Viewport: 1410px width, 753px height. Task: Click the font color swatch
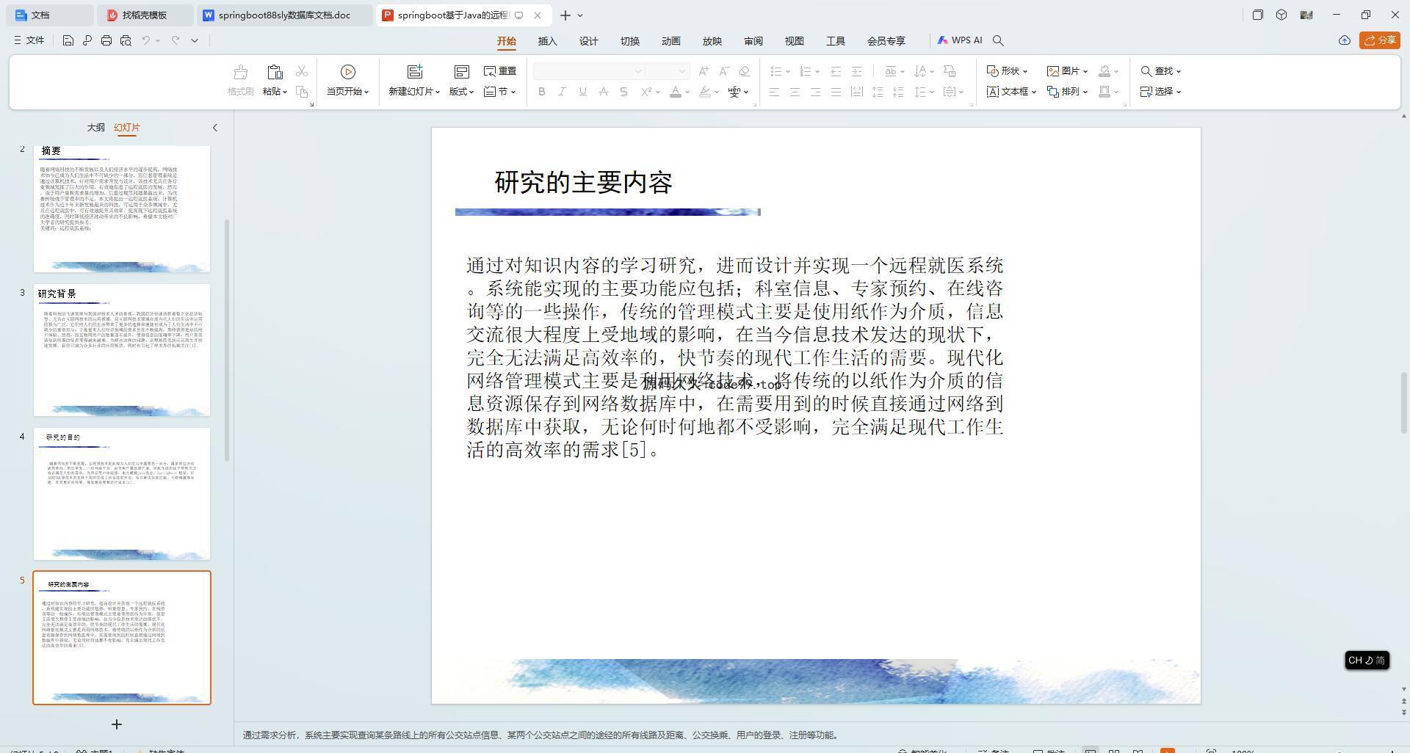coord(676,92)
